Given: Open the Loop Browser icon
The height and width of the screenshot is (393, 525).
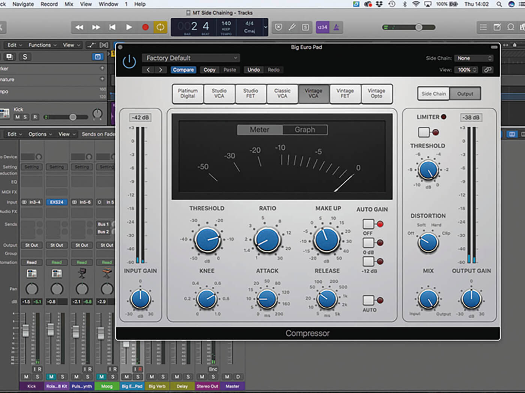Looking at the screenshot, I should [511, 27].
